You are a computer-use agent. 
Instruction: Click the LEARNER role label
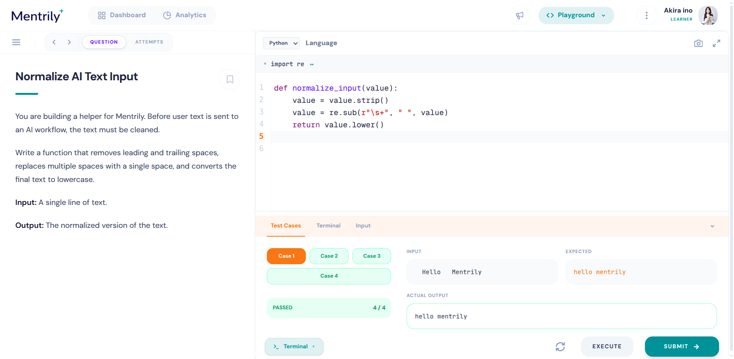681,19
